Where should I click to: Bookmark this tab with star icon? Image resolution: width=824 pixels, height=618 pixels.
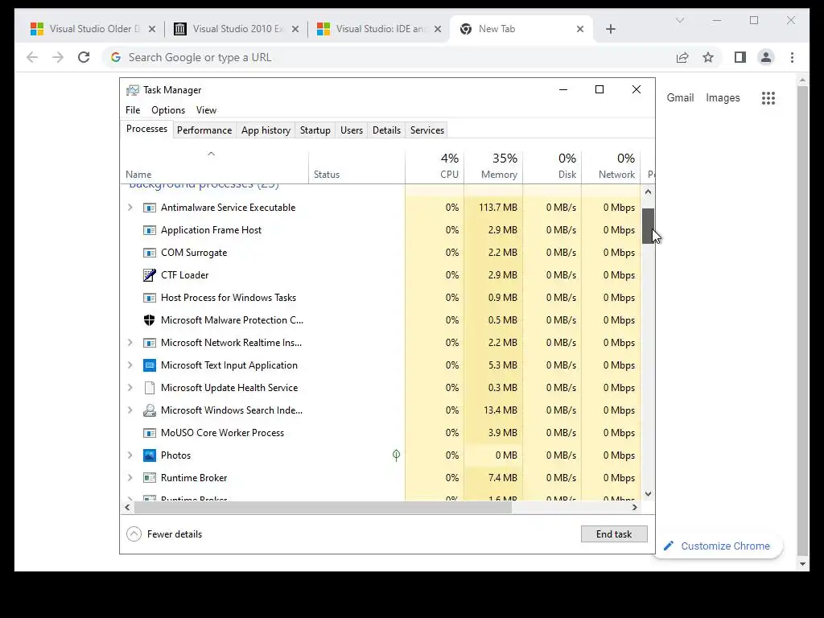pyautogui.click(x=708, y=57)
